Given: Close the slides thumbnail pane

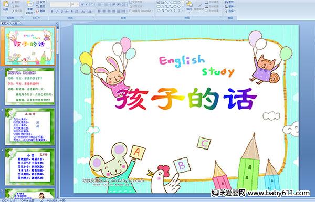Looking at the screenshot, I should pos(57,23).
